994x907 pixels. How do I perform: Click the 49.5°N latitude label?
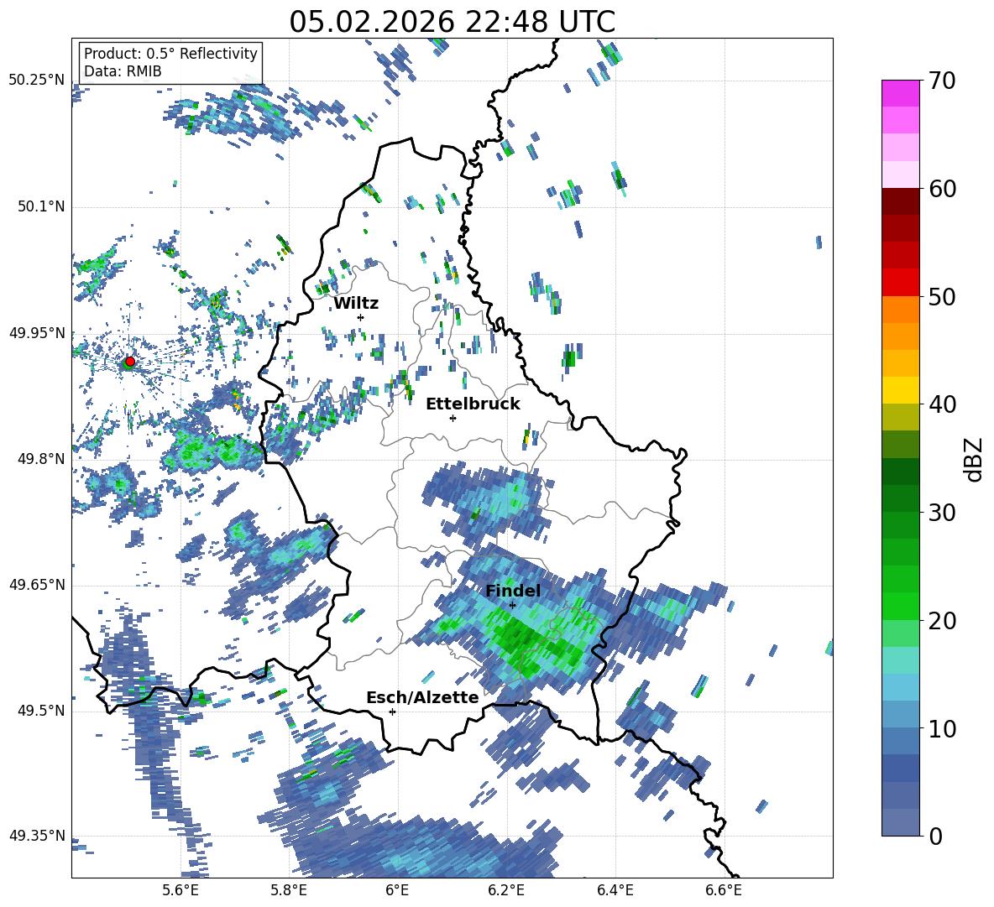click(x=41, y=711)
